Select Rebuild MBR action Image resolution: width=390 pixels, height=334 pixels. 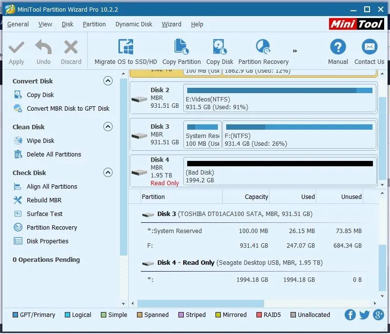[x=44, y=200]
